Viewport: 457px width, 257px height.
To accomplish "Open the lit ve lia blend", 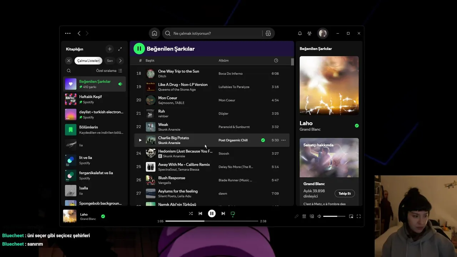I will (x=95, y=160).
